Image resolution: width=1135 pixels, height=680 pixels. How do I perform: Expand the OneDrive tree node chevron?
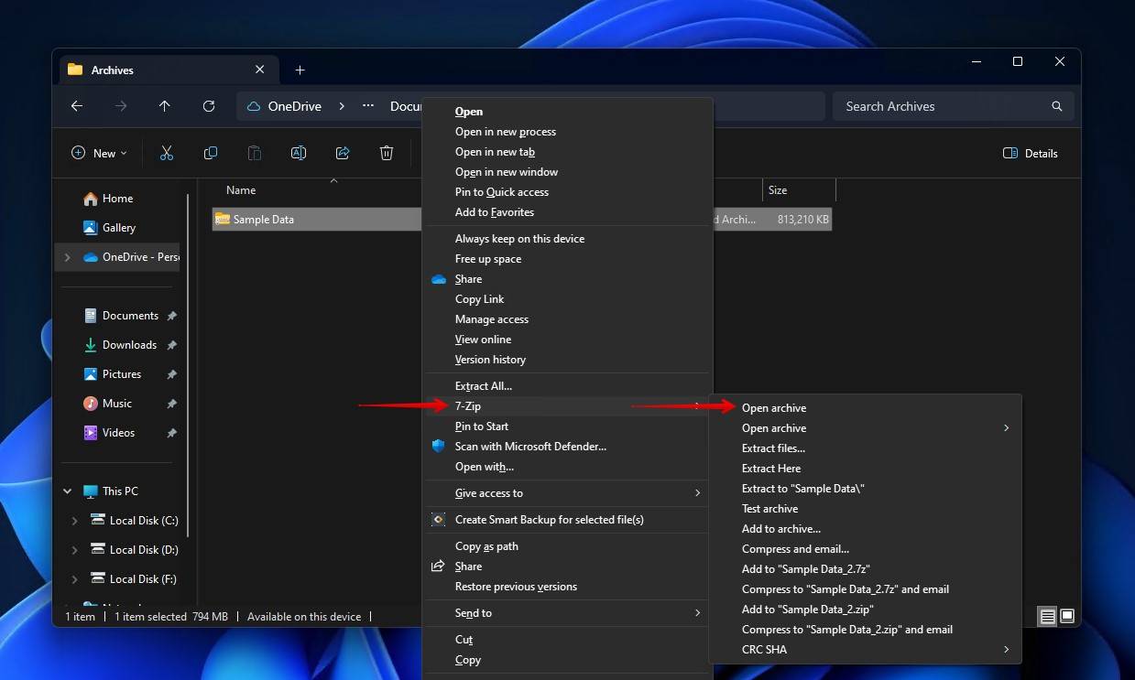coord(67,257)
